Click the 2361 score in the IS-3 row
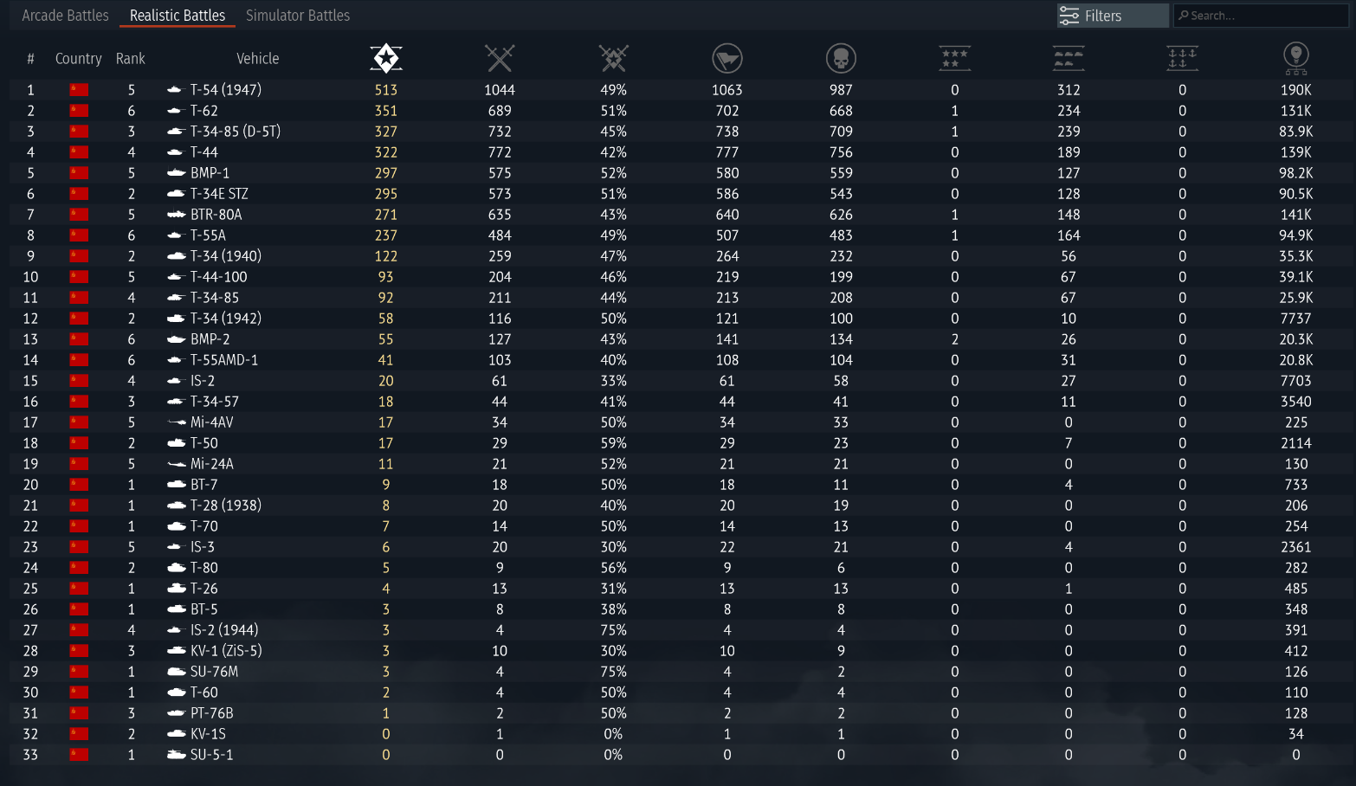Screen dimensions: 1356x786 coord(1296,547)
